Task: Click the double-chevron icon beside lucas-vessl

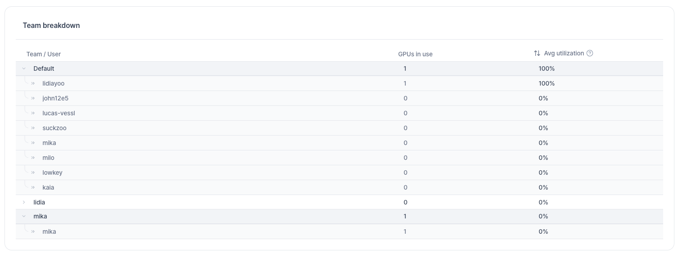Action: tap(33, 113)
